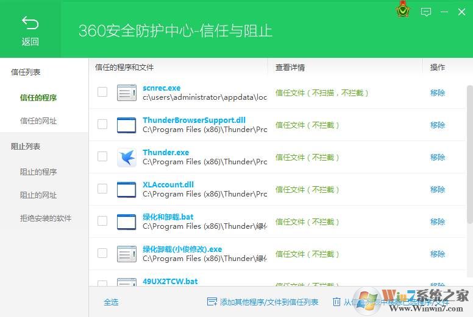The image size is (473, 317).
Task: Check the Thunder.exe row checkbox
Action: tap(102, 156)
